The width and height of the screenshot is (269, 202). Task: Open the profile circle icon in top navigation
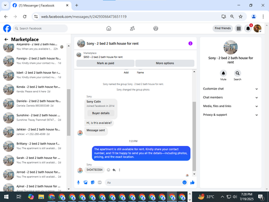pos(155,29)
